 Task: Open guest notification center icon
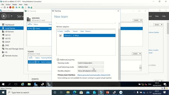point(165,84)
